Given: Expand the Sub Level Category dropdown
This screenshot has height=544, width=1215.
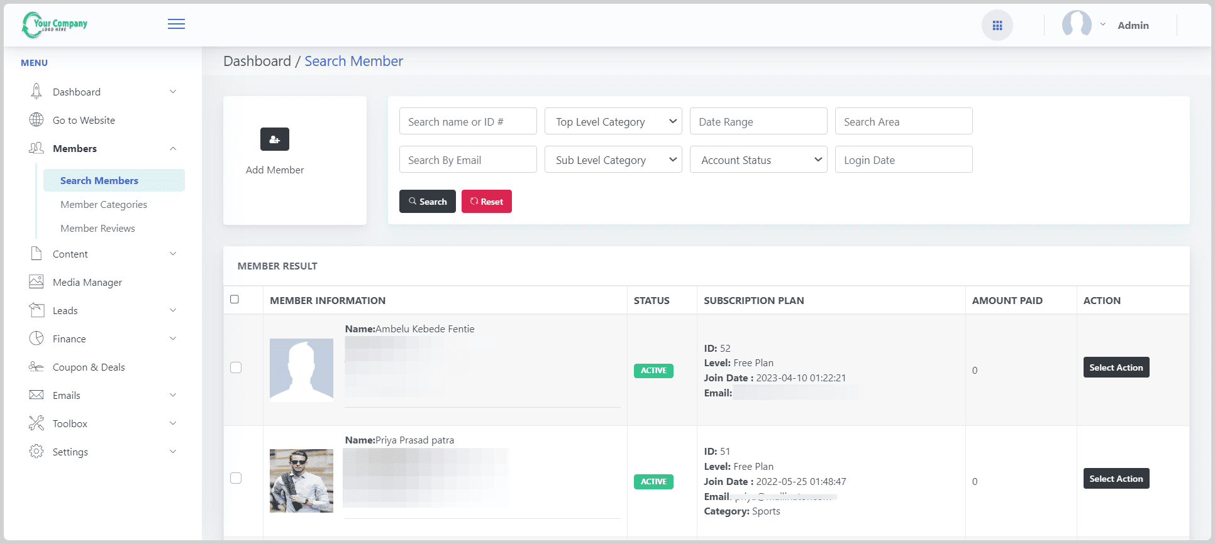Looking at the screenshot, I should click(613, 160).
